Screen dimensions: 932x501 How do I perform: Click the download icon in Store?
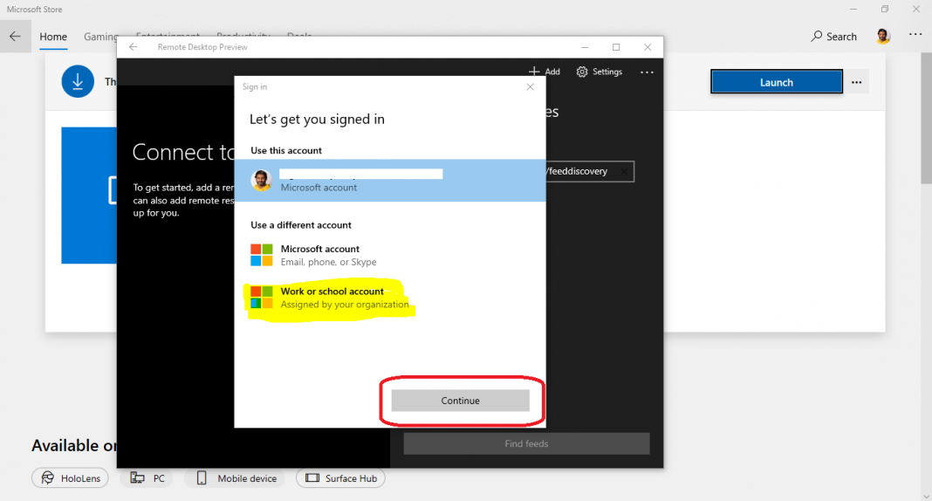(x=78, y=81)
